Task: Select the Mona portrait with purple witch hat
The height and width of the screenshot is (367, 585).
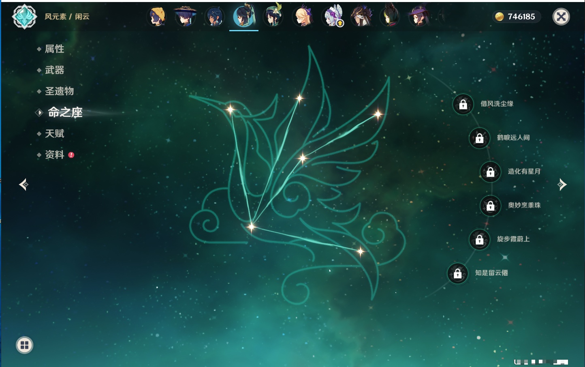Action: [419, 17]
